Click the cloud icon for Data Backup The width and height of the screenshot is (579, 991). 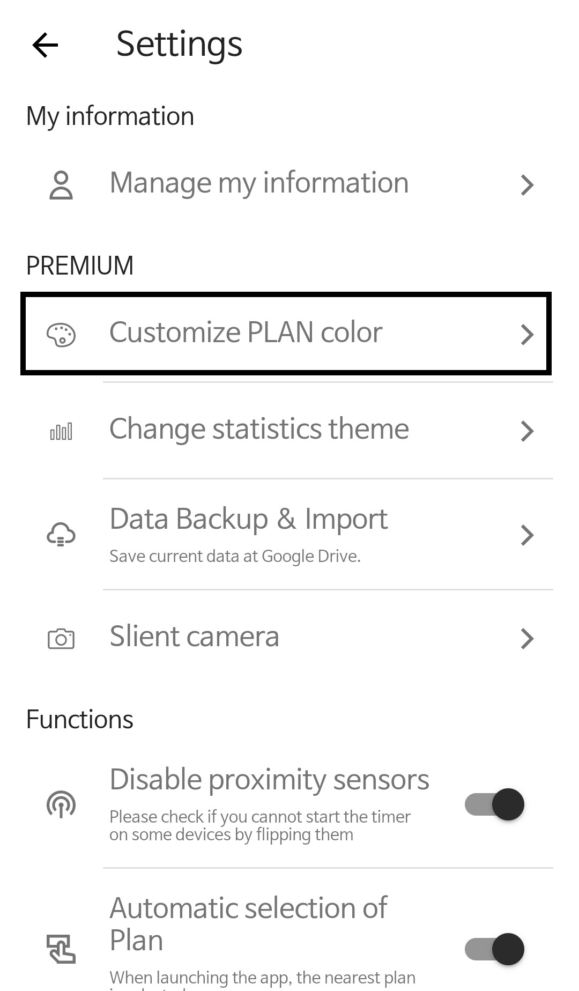point(61,535)
